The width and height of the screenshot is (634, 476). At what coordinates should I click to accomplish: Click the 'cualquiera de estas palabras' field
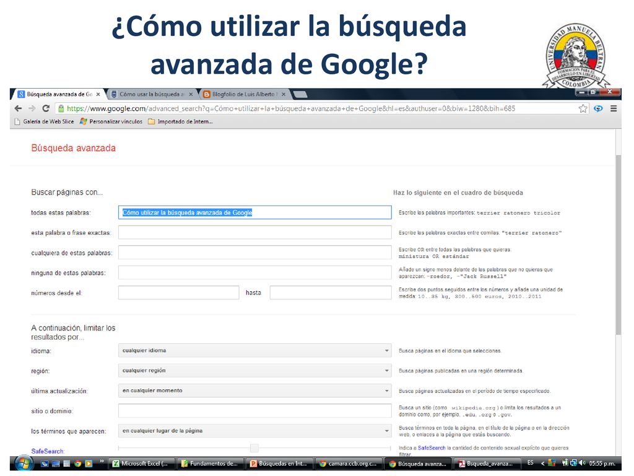[x=254, y=253]
